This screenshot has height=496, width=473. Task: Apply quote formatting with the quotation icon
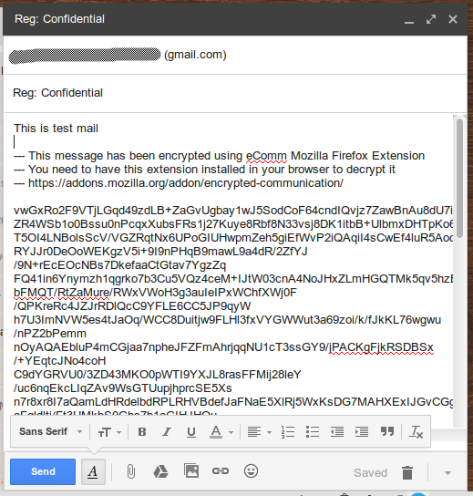coord(387,431)
